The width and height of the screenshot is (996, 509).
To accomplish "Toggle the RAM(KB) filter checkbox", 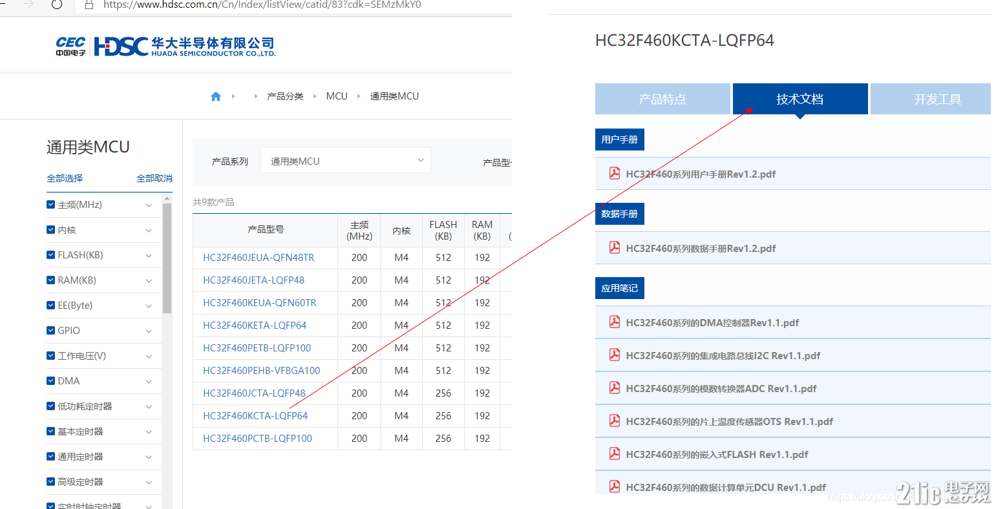I will click(51, 280).
